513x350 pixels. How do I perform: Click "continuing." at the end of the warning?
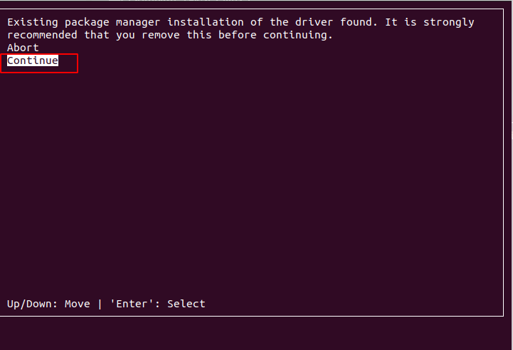click(x=295, y=35)
